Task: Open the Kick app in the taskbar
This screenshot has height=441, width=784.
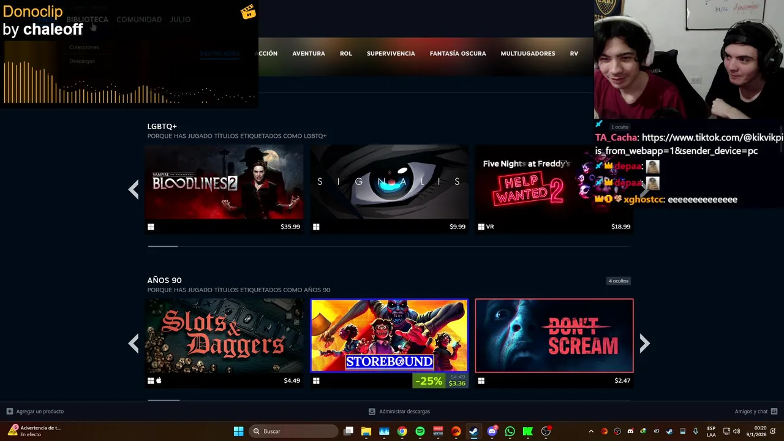Action: point(528,431)
